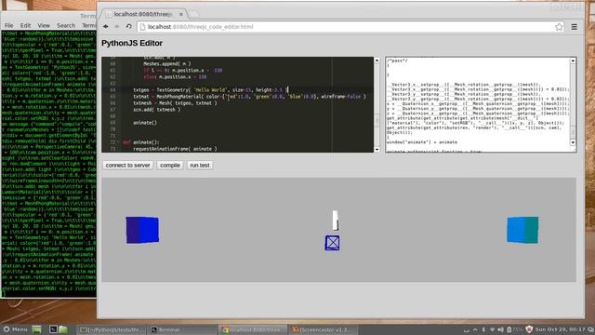This screenshot has height=335, width=595.
Task: Click the requestAnimationFrame( animate ) line
Action: click(x=175, y=149)
